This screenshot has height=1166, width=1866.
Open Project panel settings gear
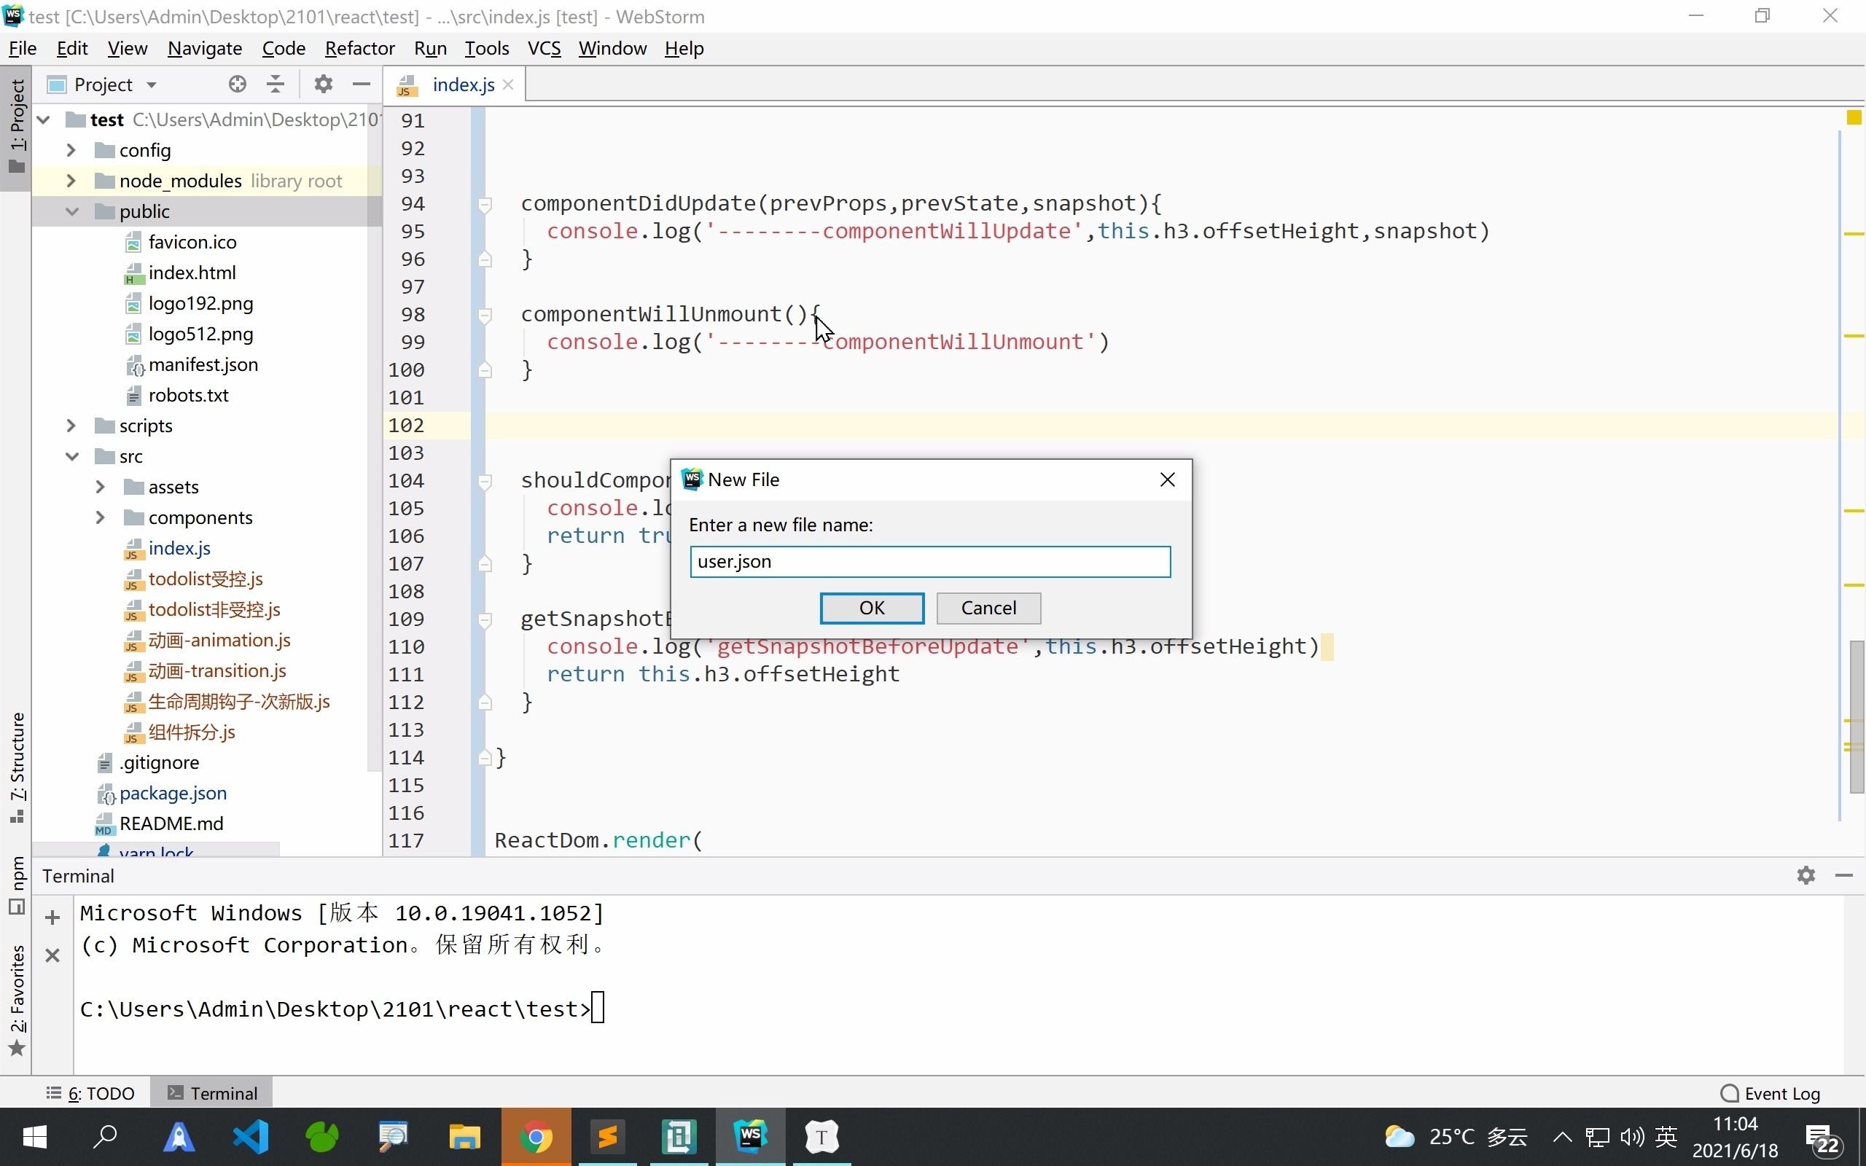point(323,84)
